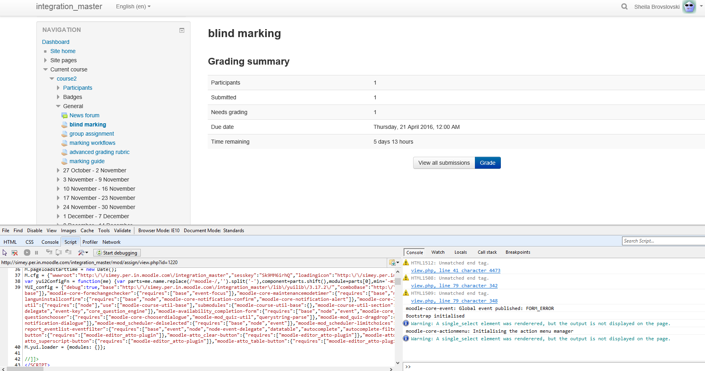Click the script pane scroll down arrow
This screenshot has width=705, height=371.
pos(398,363)
